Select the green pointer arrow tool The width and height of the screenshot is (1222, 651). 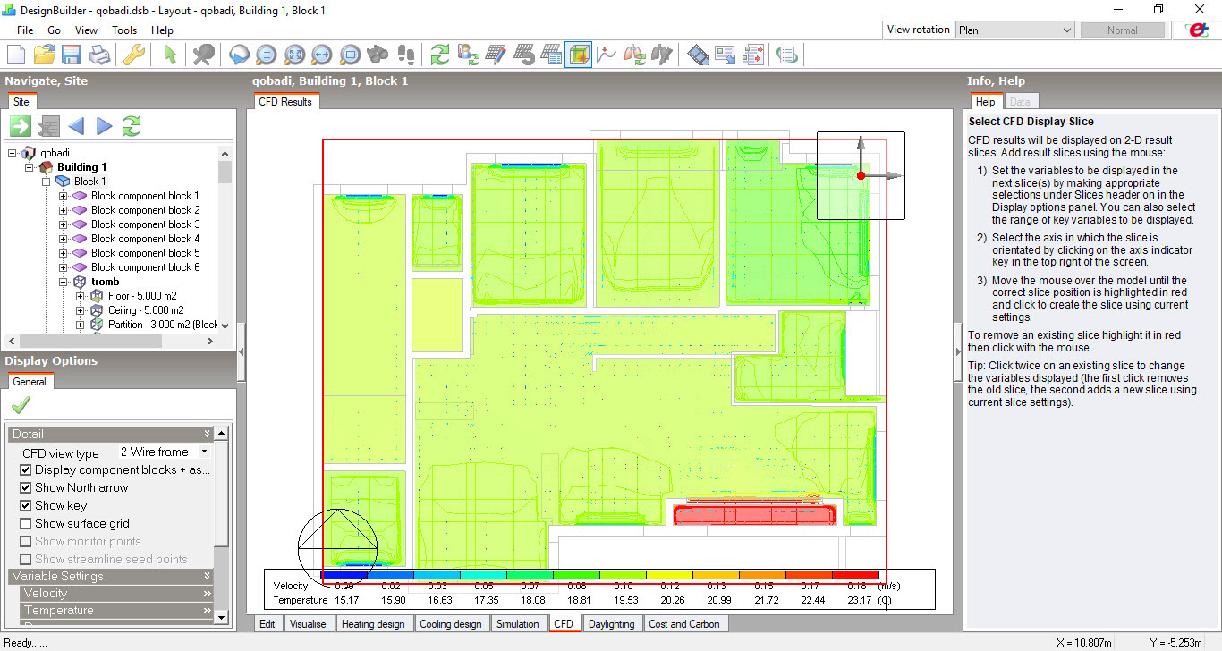click(171, 55)
